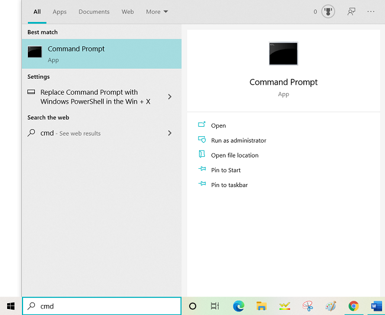Select the Web search tab
385x315 pixels.
point(128,12)
